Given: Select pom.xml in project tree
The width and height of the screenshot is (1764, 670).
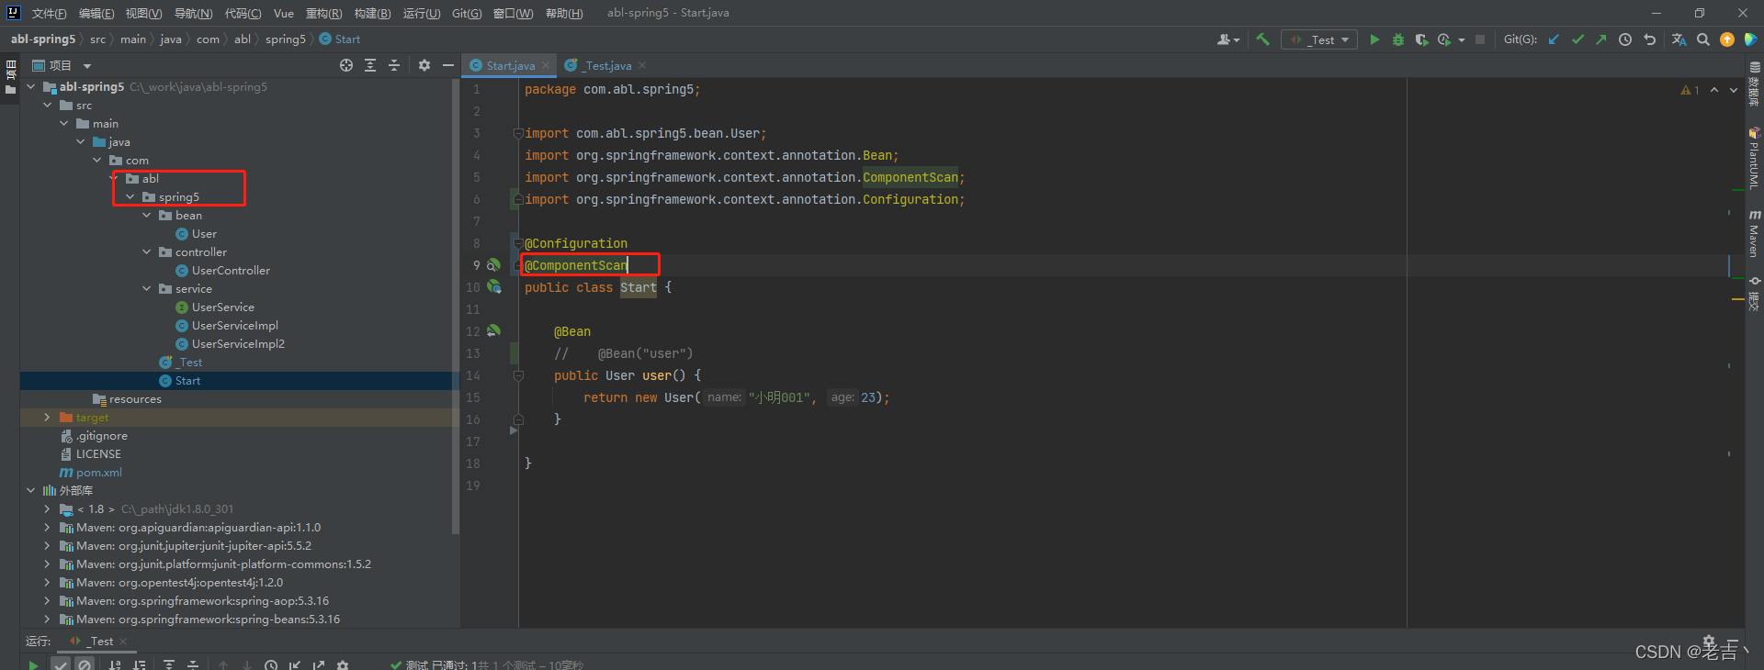Looking at the screenshot, I should [98, 473].
